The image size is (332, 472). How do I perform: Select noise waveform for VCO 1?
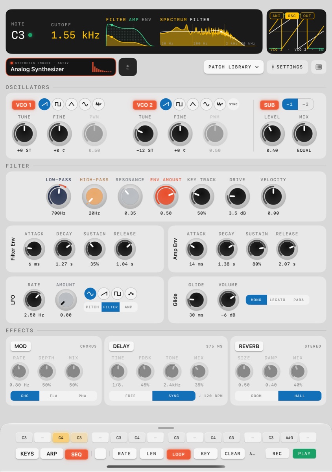pyautogui.click(x=98, y=104)
